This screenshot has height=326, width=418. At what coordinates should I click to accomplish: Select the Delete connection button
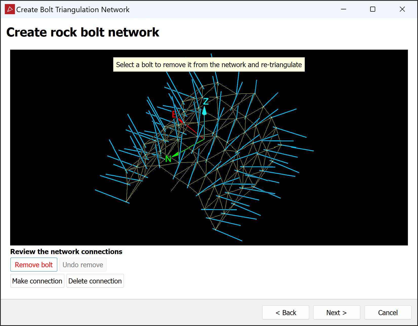point(95,281)
